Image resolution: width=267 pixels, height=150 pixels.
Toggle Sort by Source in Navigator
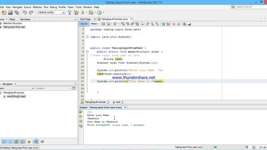(42, 142)
